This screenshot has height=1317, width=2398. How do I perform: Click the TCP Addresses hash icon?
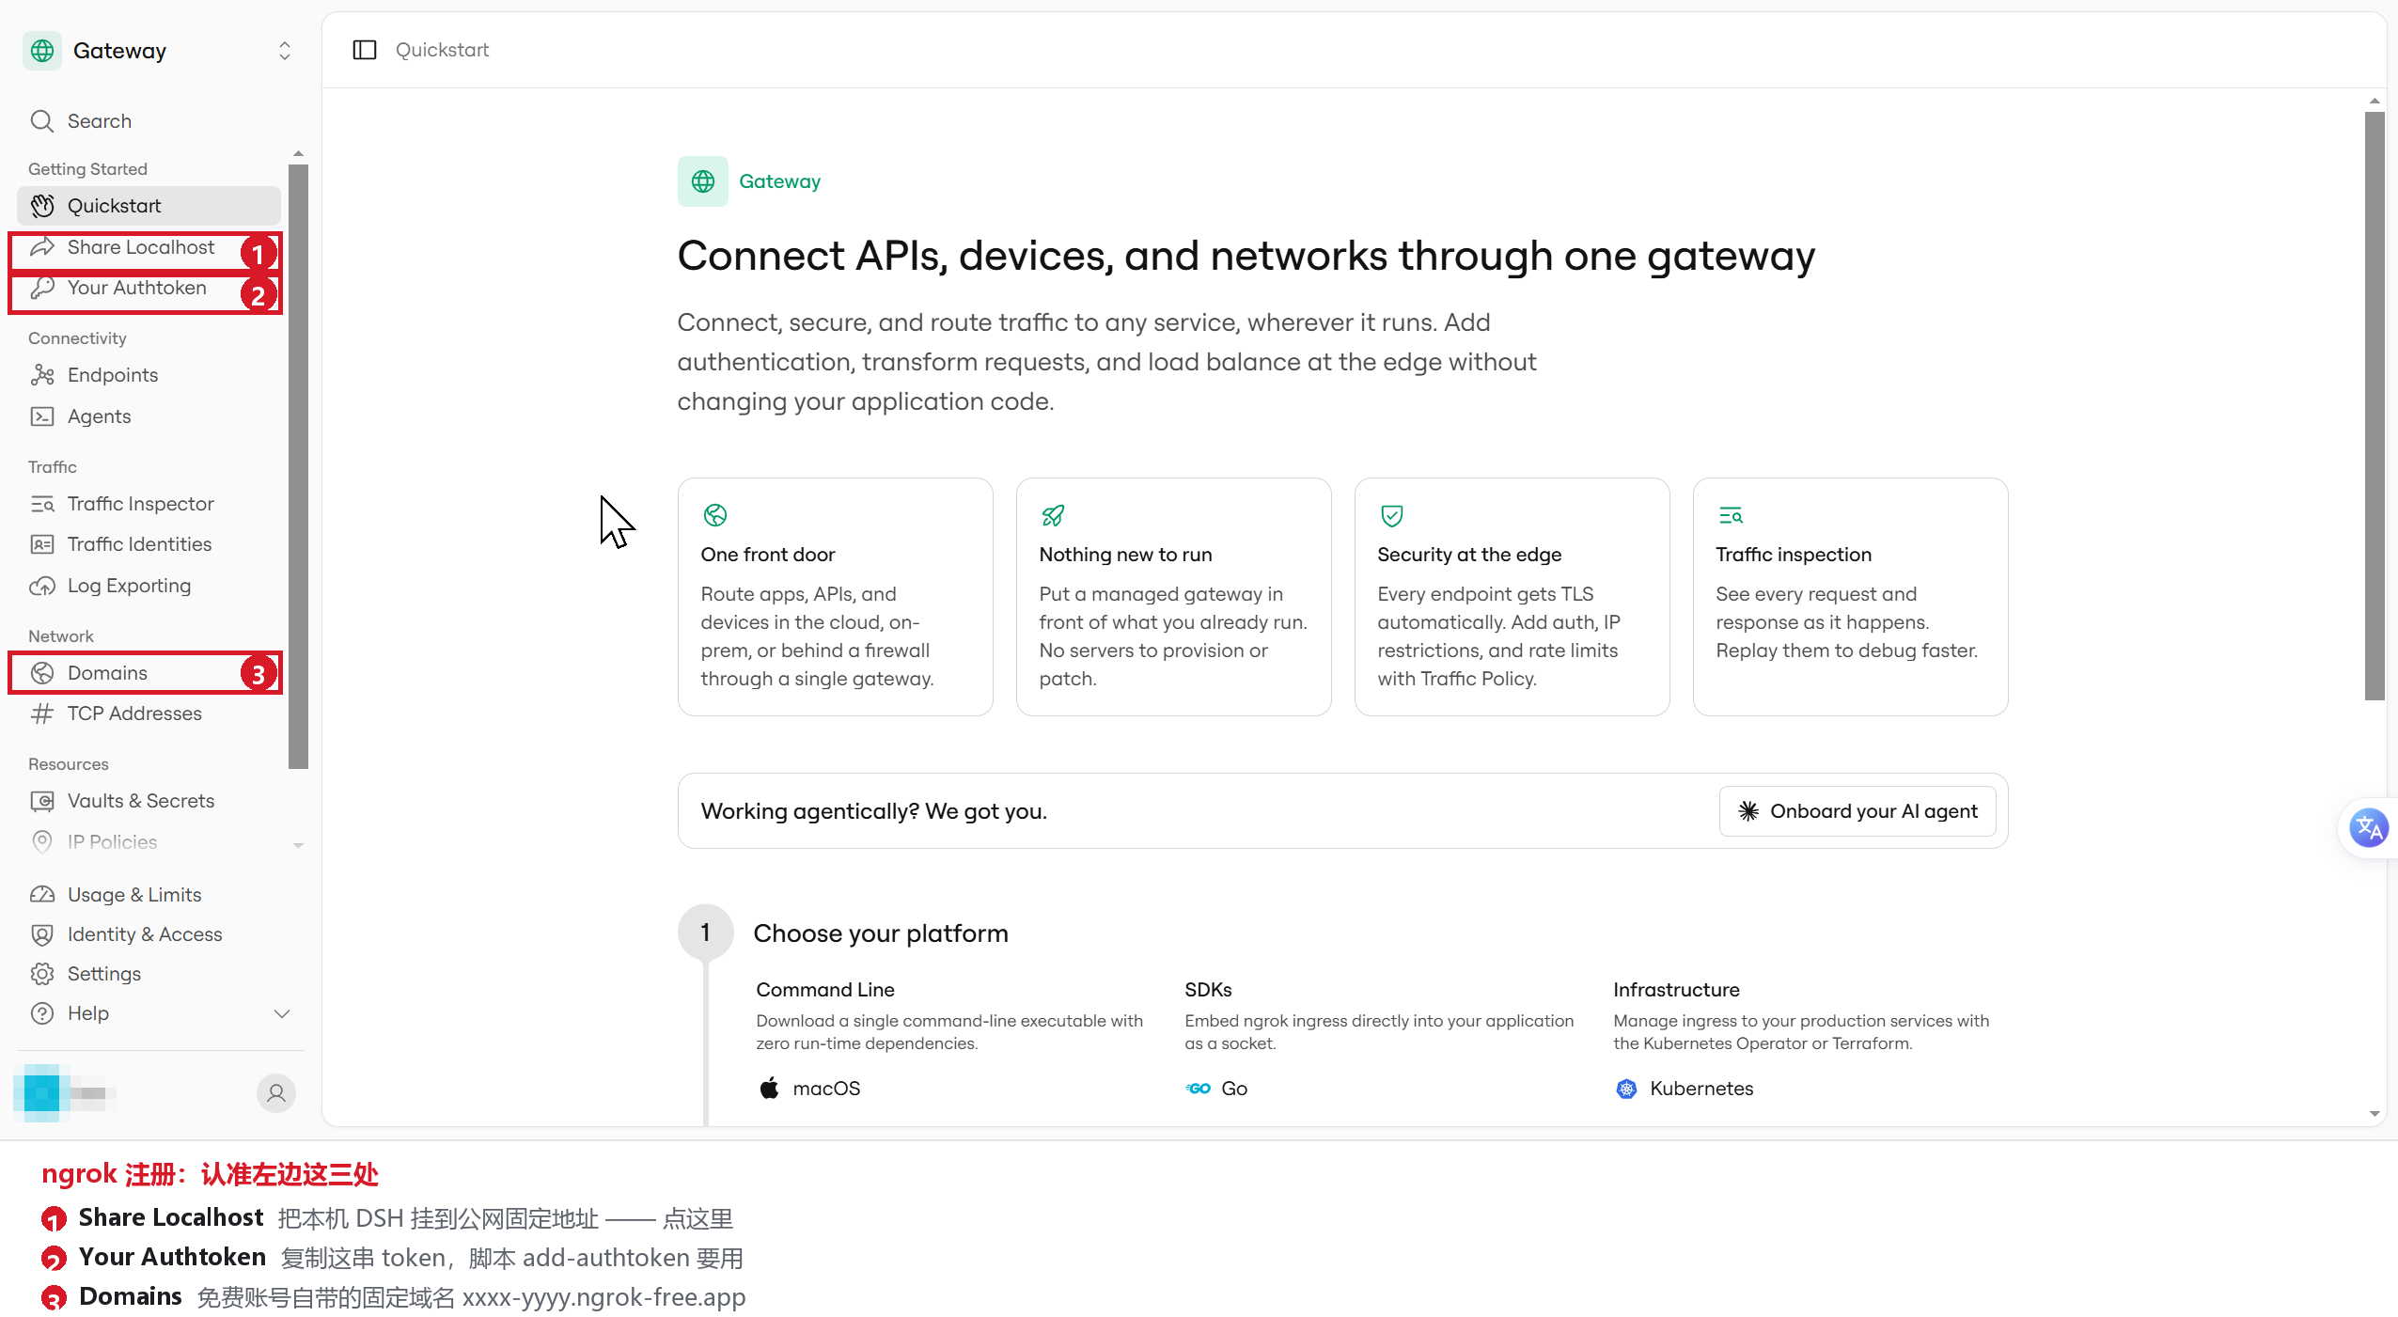[42, 713]
